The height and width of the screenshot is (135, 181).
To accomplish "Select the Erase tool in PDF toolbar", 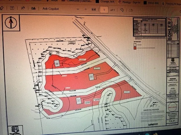I will [2, 9].
